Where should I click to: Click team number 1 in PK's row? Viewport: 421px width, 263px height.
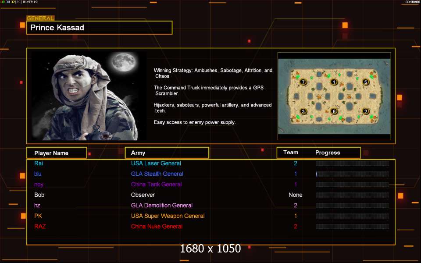296,216
